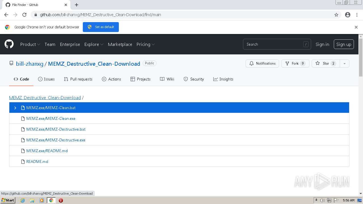363x204 pixels.
Task: Click the file icon beside MEMZ-Destructive.exe
Action: click(23, 140)
